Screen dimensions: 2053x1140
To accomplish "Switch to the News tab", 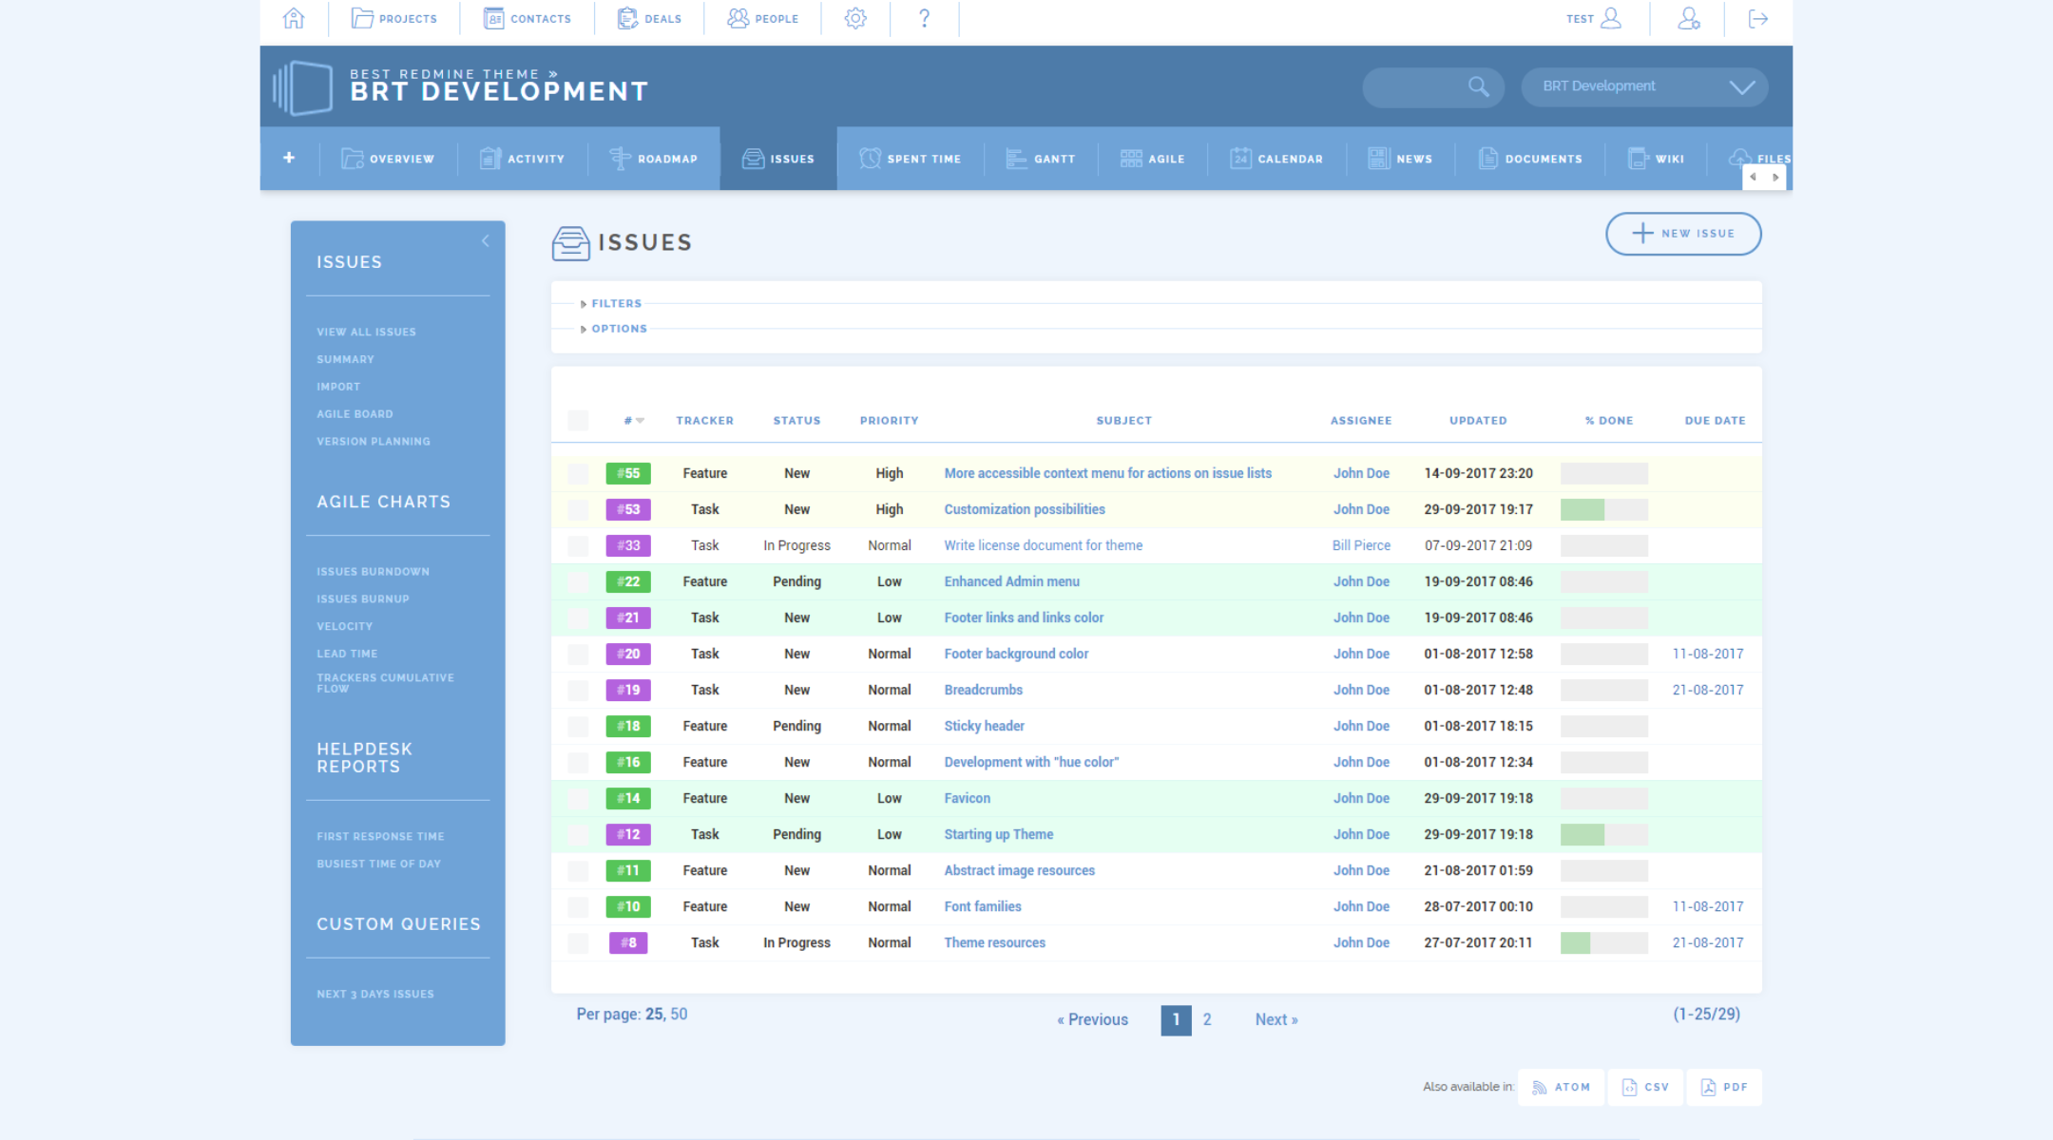I will (x=1400, y=159).
